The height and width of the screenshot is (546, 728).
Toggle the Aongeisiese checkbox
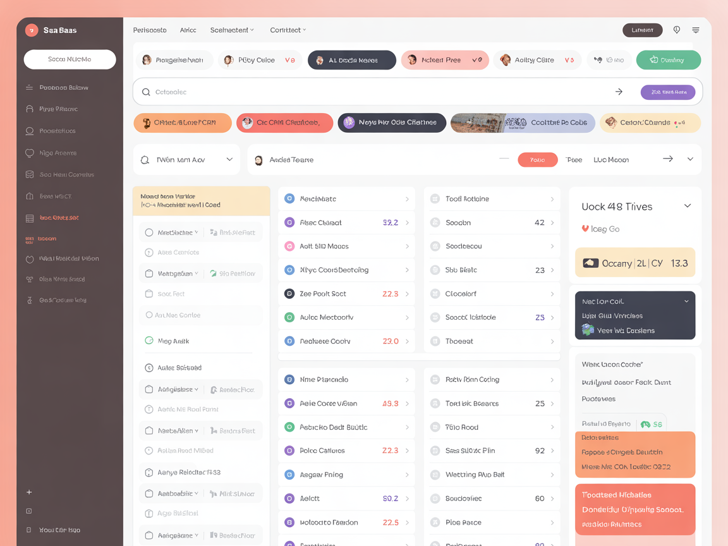[149, 389]
